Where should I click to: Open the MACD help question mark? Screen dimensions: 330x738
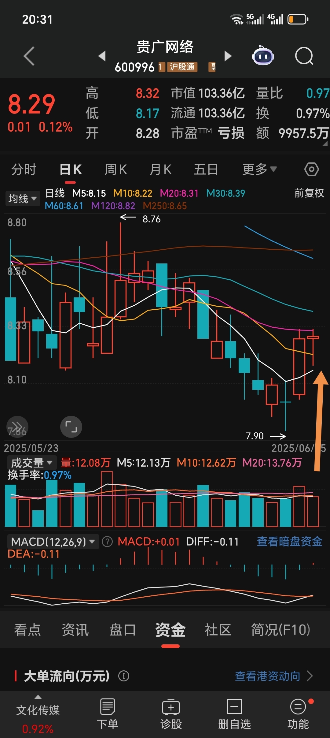pos(107,542)
